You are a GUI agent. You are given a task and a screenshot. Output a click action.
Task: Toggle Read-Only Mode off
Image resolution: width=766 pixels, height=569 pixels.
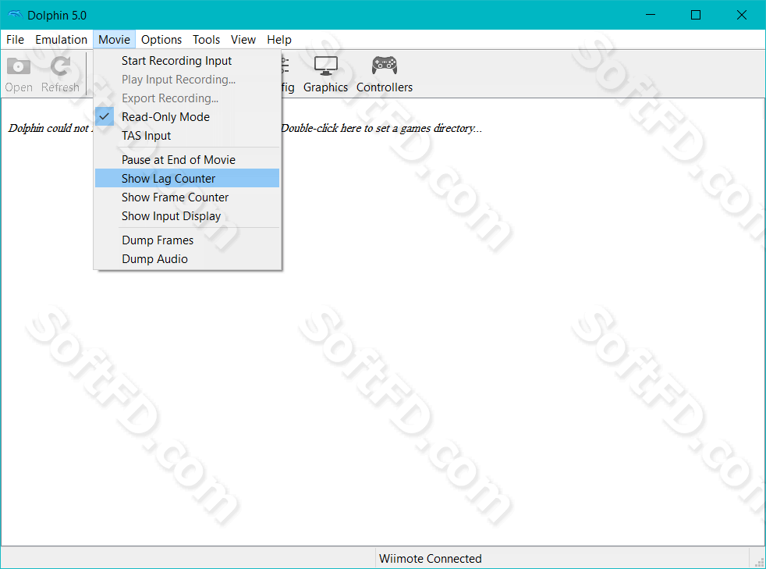click(x=187, y=117)
